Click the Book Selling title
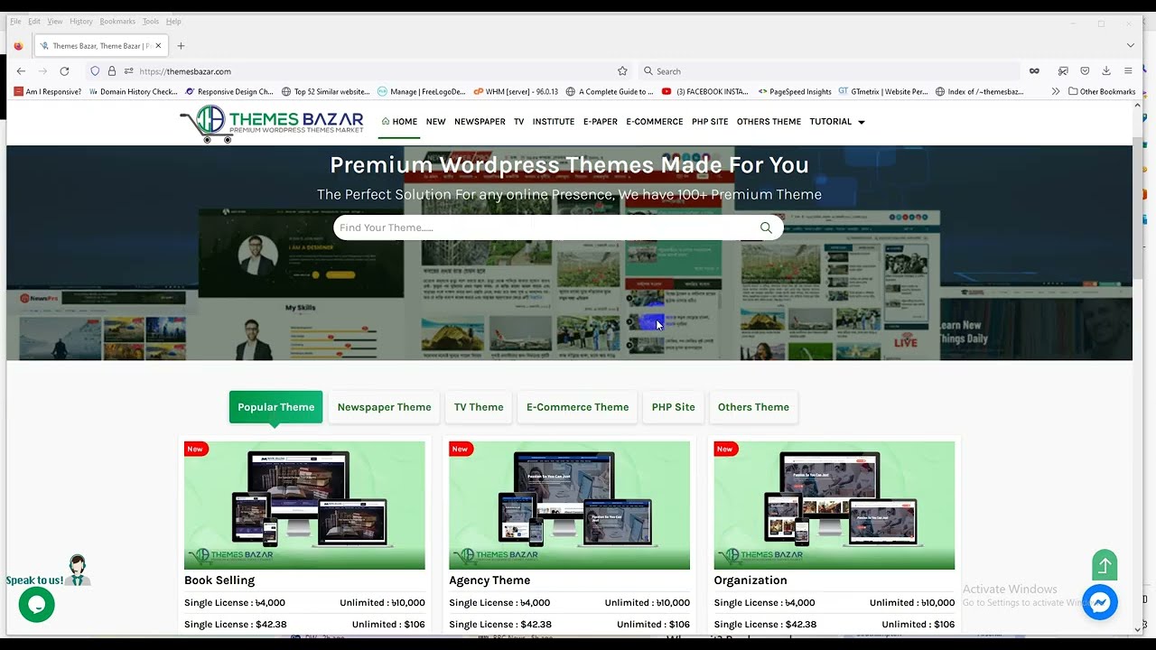This screenshot has height=650, width=1156. [x=219, y=580]
